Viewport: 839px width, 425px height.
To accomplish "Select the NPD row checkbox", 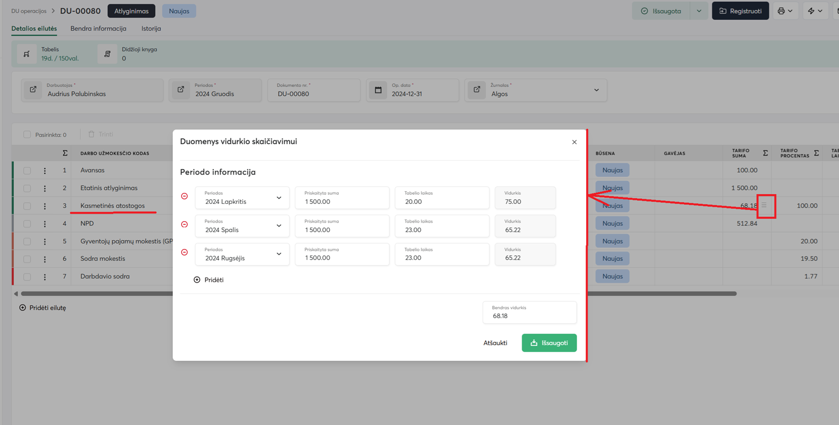I will coord(27,224).
